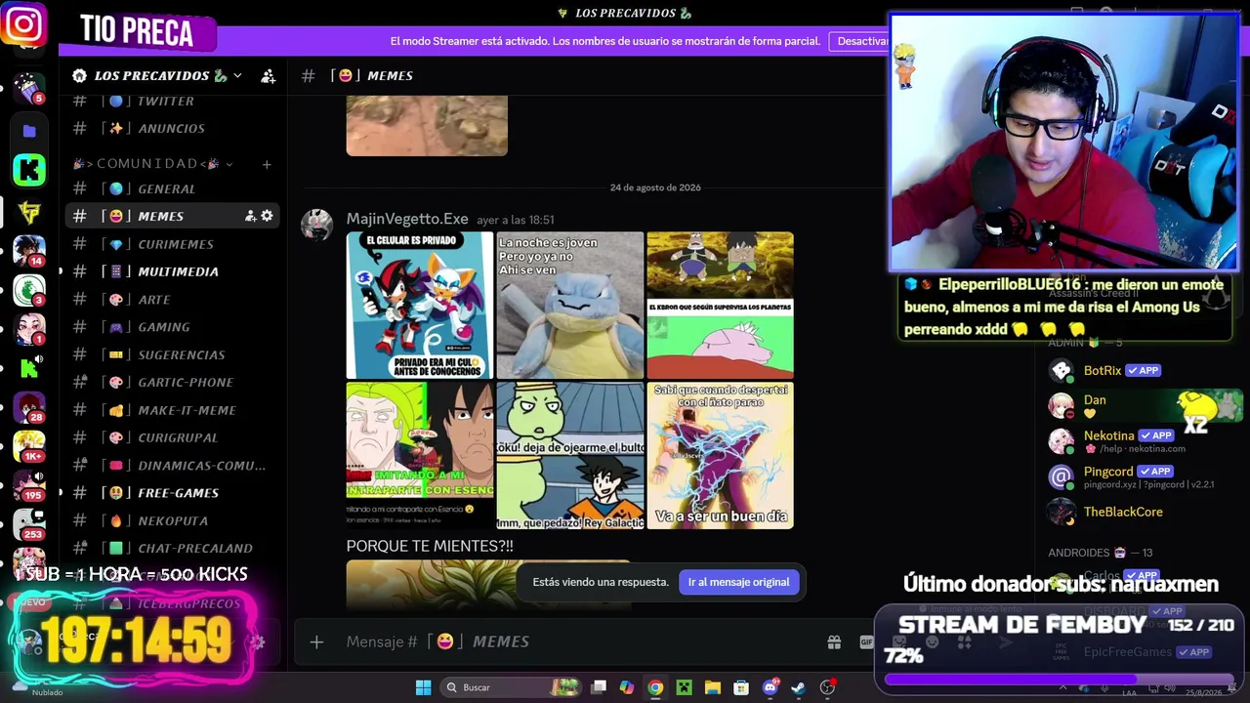Viewport: 1250px width, 703px height.
Task: Open the server icon with 1K+ notifications
Action: click(x=29, y=446)
